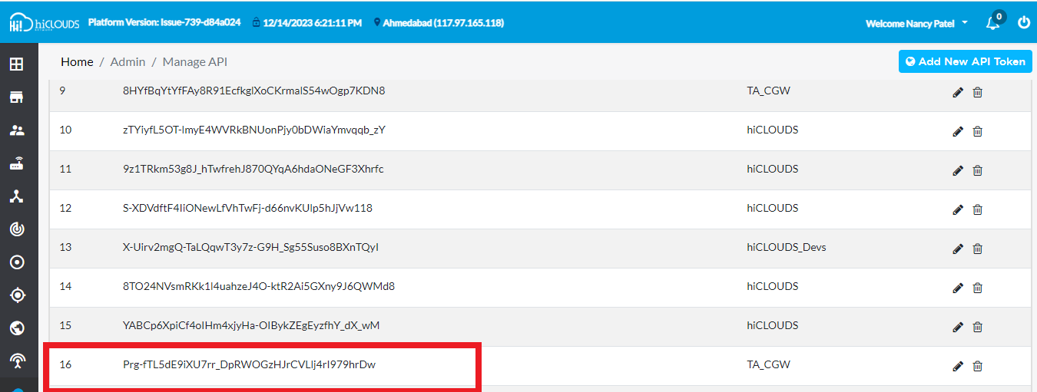The height and width of the screenshot is (392, 1037).
Task: Delete the hiCLOUDS_Devs token in row 13
Action: [977, 249]
